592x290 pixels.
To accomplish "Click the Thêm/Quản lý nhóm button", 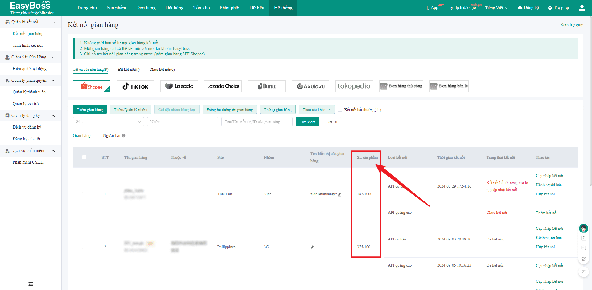I will (x=130, y=110).
